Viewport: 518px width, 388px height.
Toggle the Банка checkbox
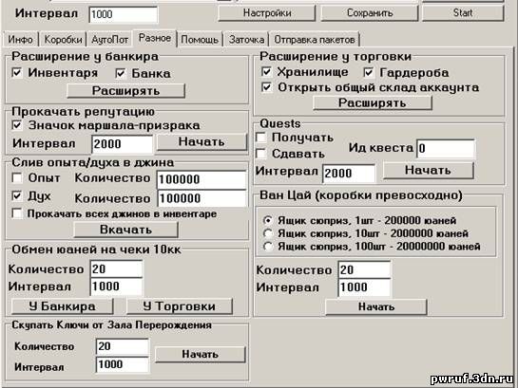(x=121, y=73)
